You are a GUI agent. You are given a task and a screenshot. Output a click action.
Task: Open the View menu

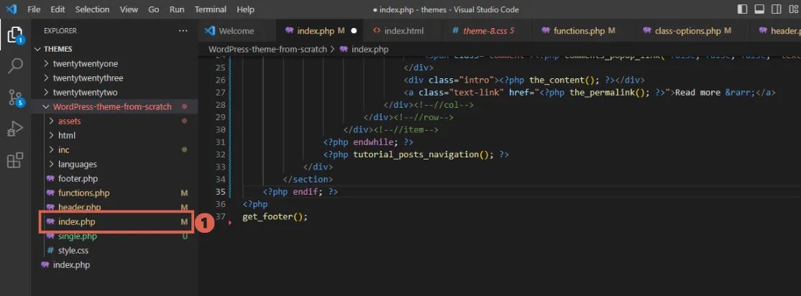[129, 9]
